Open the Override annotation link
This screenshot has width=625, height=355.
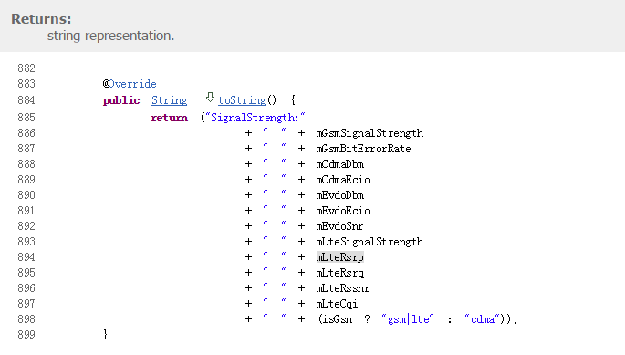point(132,84)
